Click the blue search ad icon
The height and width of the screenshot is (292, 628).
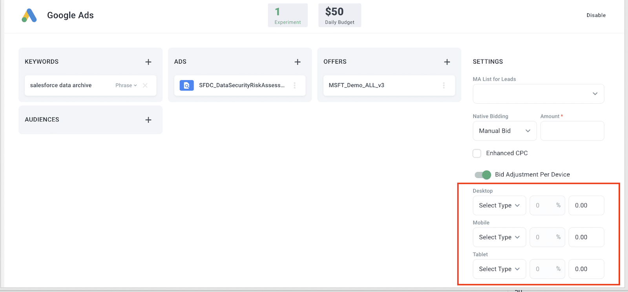187,85
